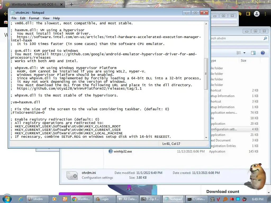The height and width of the screenshot is (203, 271).
Task: Click the winhlp32.exe help icon
Action: (x=110, y=151)
